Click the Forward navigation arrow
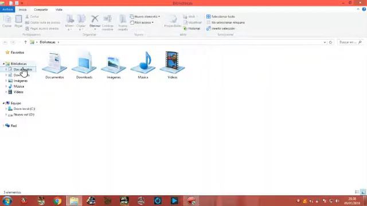This screenshot has width=367, height=206. click(x=13, y=42)
